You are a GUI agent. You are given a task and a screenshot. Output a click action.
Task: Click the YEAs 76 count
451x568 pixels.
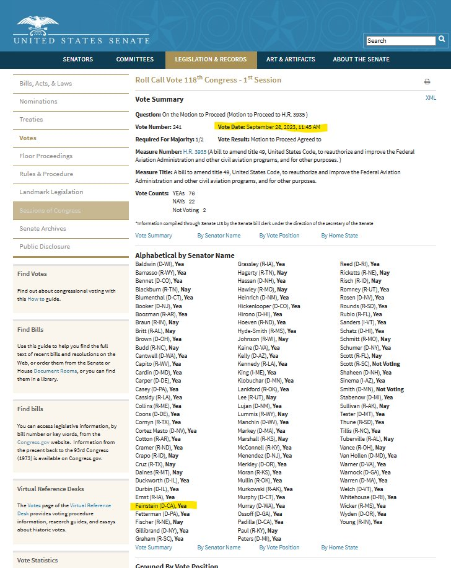coord(183,193)
